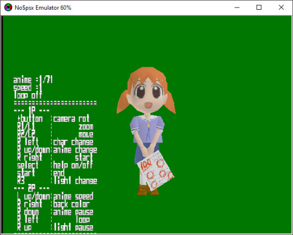This screenshot has width=293, height=235.
Task: Click the 'light change' help text
Action: coord(75,181)
